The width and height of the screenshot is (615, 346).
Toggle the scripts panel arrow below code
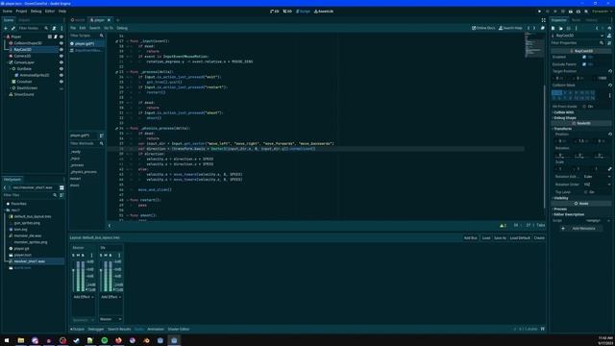110,226
